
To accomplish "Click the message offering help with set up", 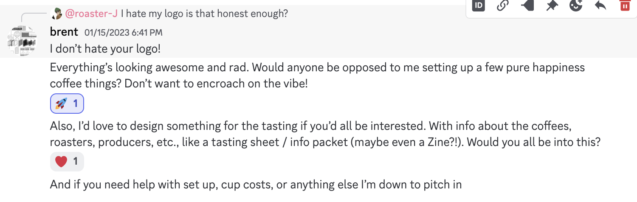I will tap(256, 185).
